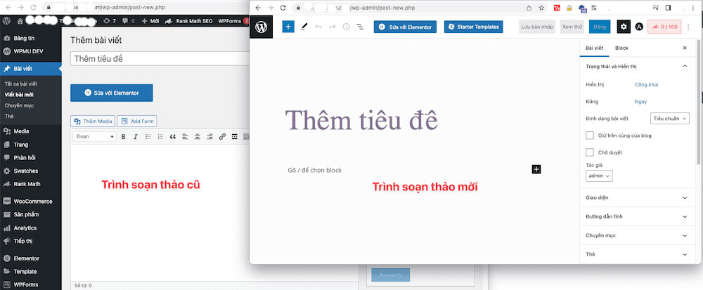Select the pencil edit tool in toolbar
The height and width of the screenshot is (290, 703).
pos(304,27)
